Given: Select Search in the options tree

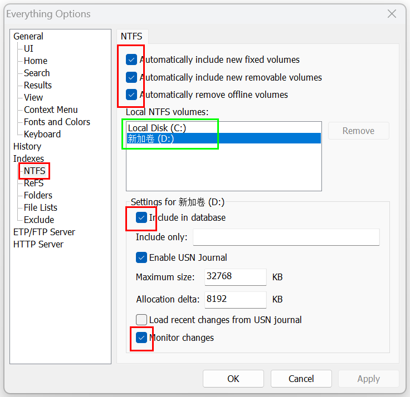Looking at the screenshot, I should pos(37,73).
